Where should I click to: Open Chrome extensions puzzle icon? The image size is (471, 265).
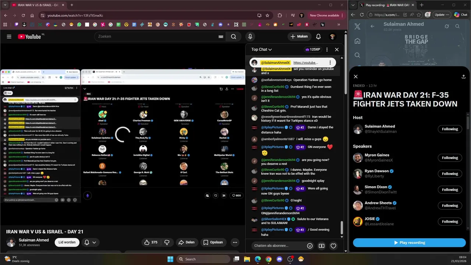280,15
